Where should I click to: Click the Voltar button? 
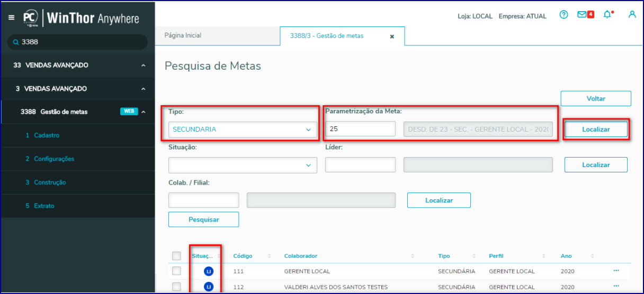596,98
